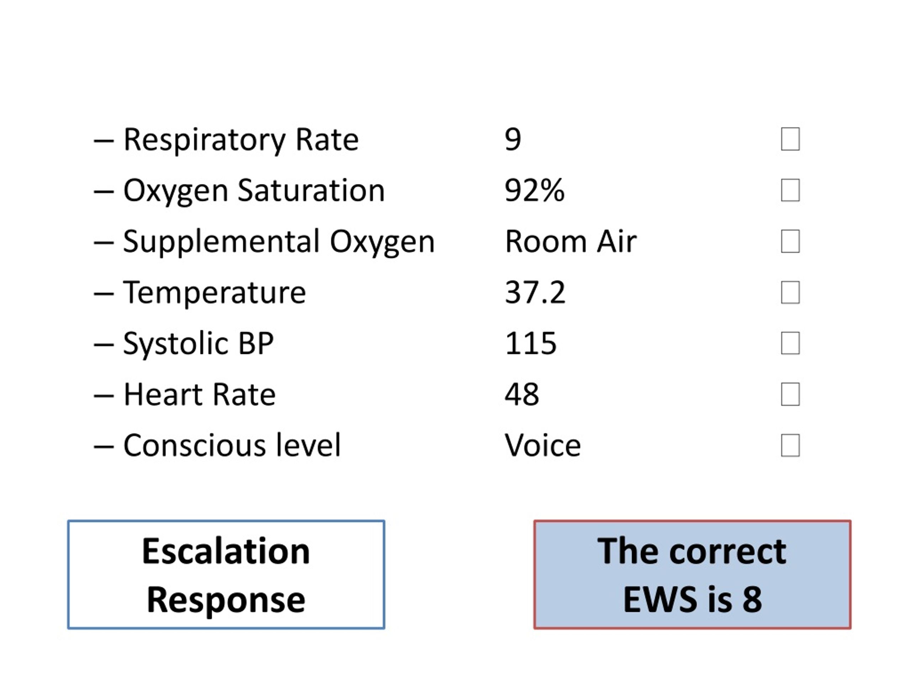
Task: Click the Conscious level label
Action: coord(232,445)
